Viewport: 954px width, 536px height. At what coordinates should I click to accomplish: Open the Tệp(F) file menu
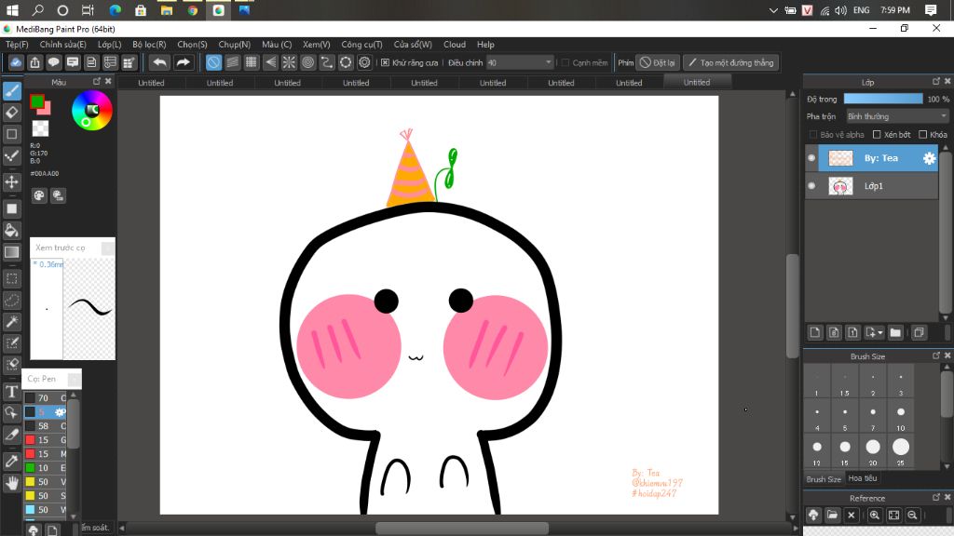(17, 45)
